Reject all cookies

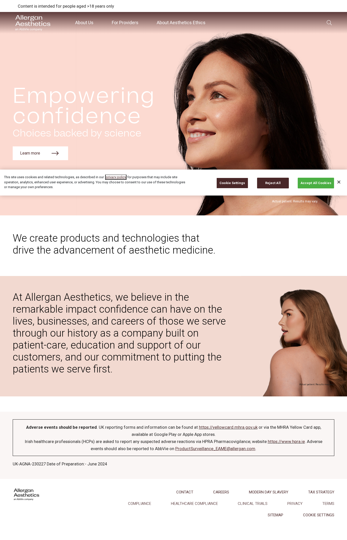pos(273,183)
